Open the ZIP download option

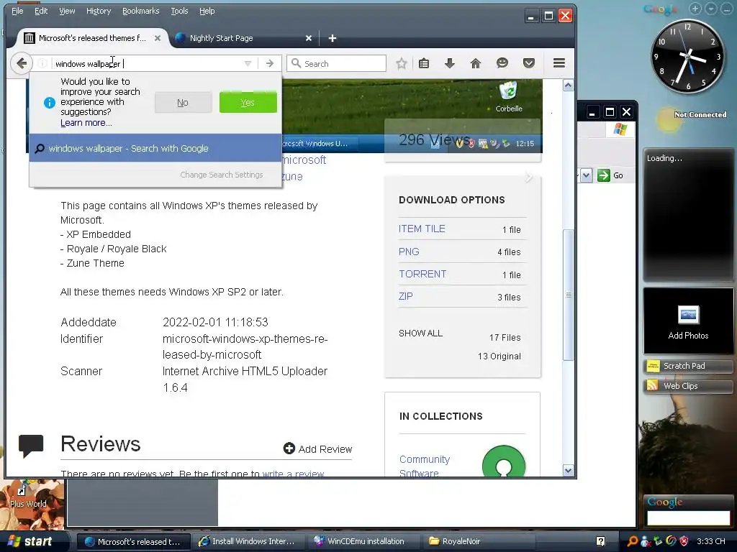[x=406, y=297]
